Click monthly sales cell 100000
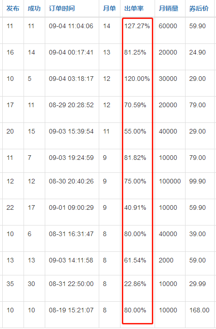 click(170, 181)
